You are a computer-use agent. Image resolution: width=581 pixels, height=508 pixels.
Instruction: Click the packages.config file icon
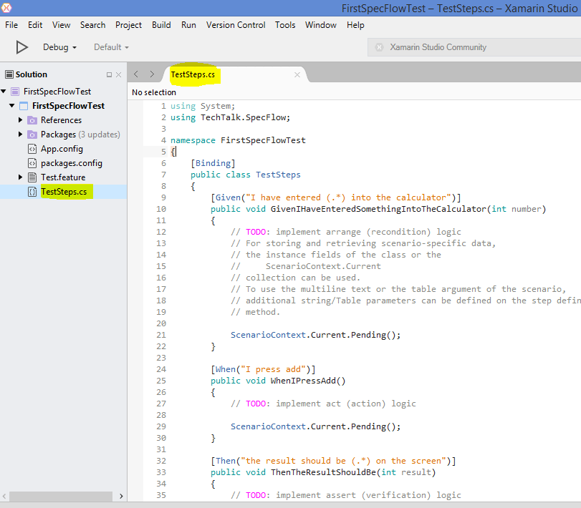[x=32, y=163]
